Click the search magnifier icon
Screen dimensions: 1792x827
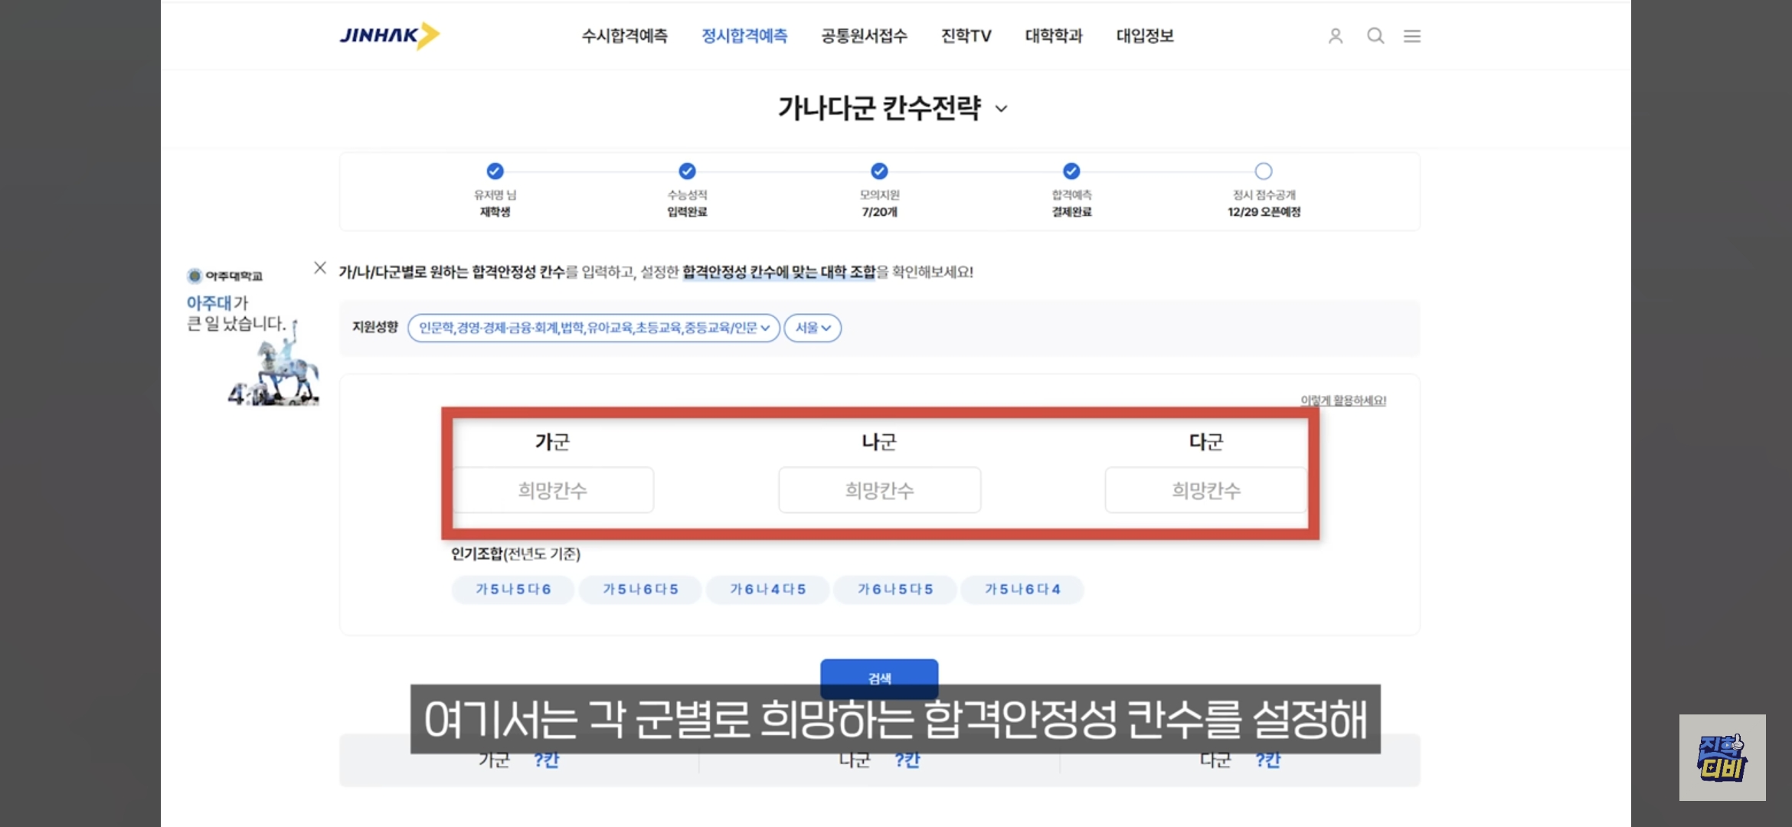coord(1375,36)
